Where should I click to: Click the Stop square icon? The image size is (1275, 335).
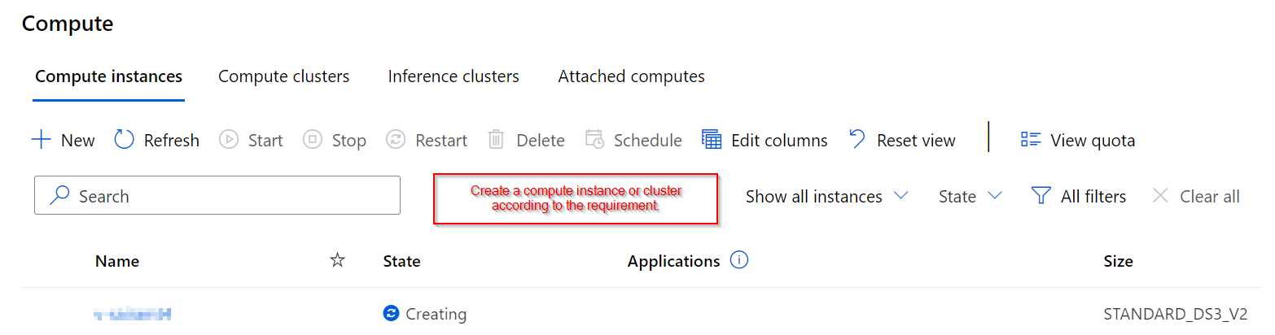coord(313,140)
